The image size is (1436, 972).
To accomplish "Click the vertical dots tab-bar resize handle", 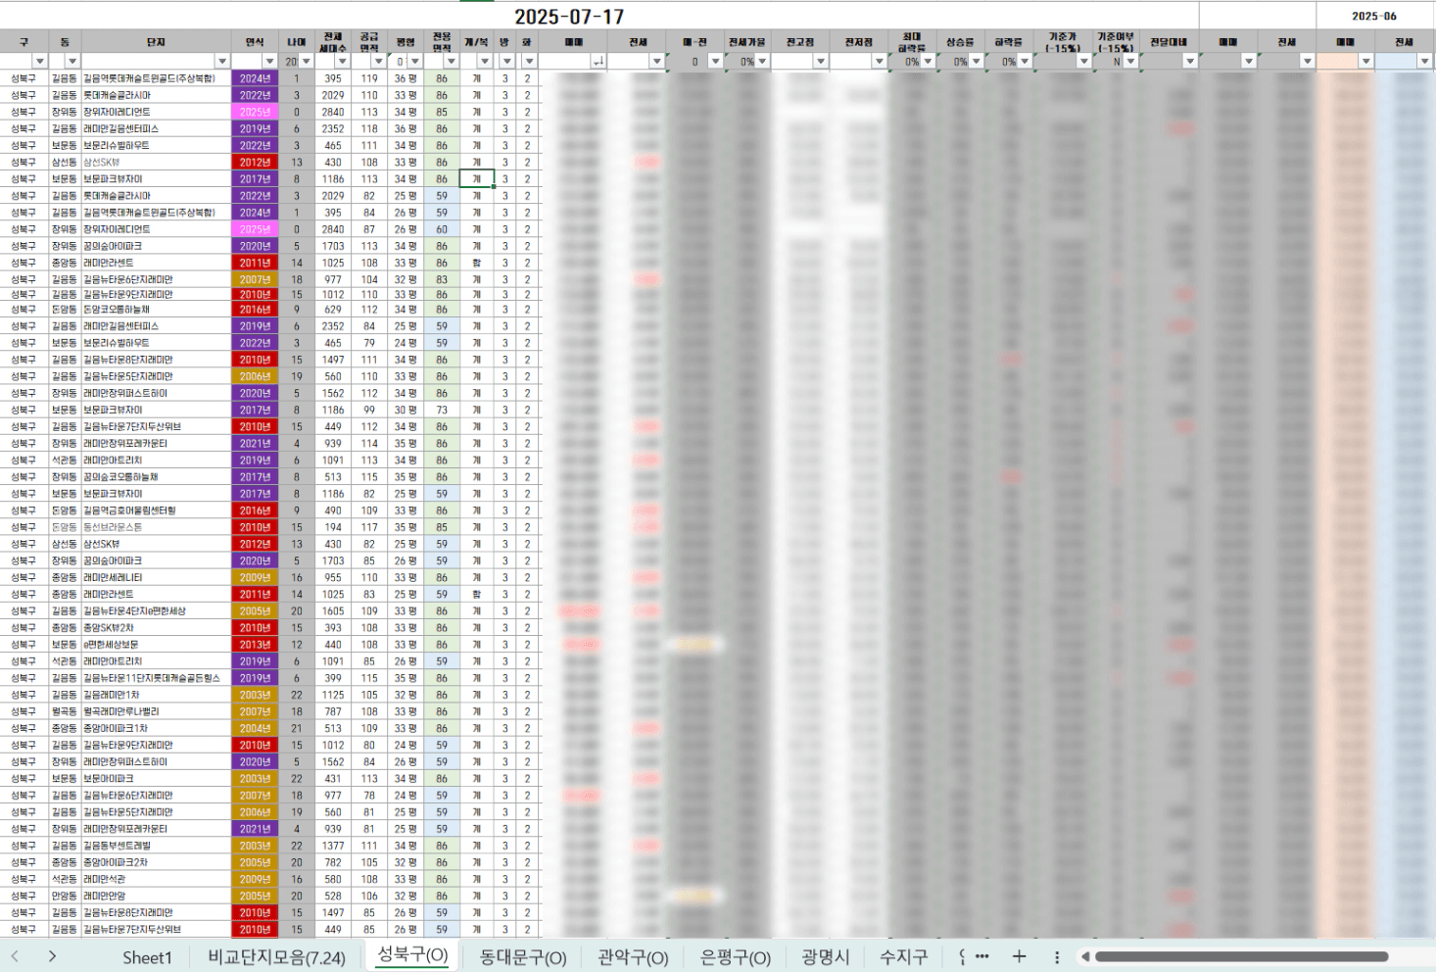I will 1057,956.
